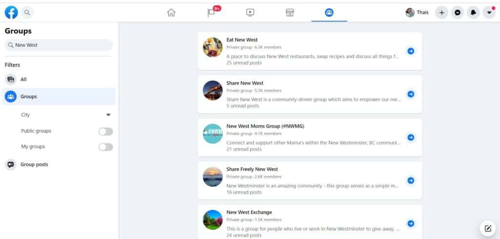This screenshot has height=239, width=500.
Task: Open the Share Freely New West title
Action: click(x=252, y=169)
